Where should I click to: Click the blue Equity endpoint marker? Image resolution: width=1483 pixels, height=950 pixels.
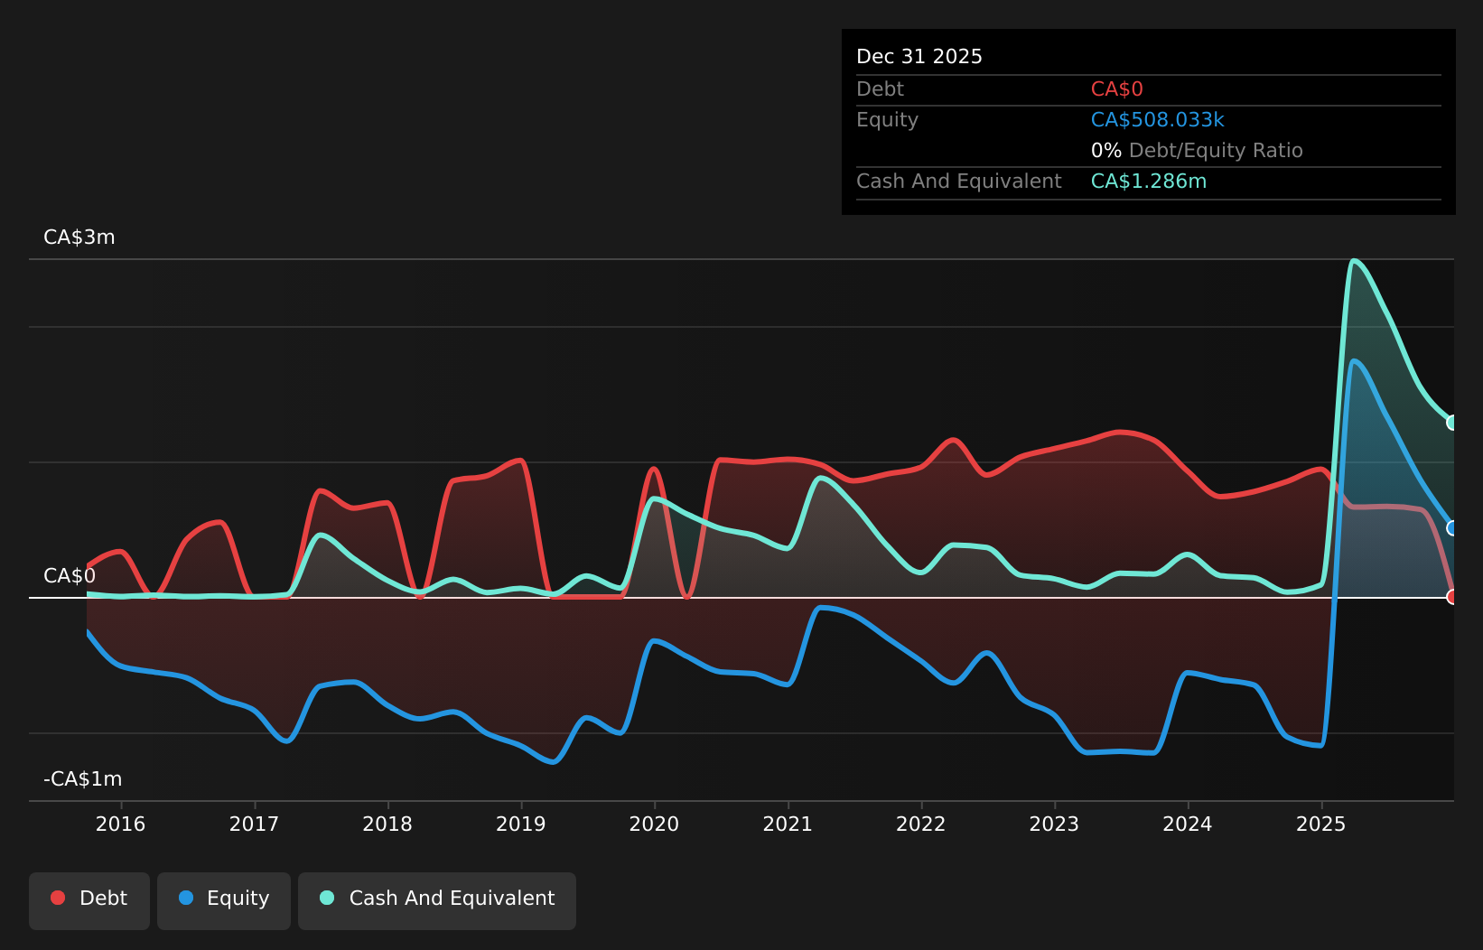1452,528
